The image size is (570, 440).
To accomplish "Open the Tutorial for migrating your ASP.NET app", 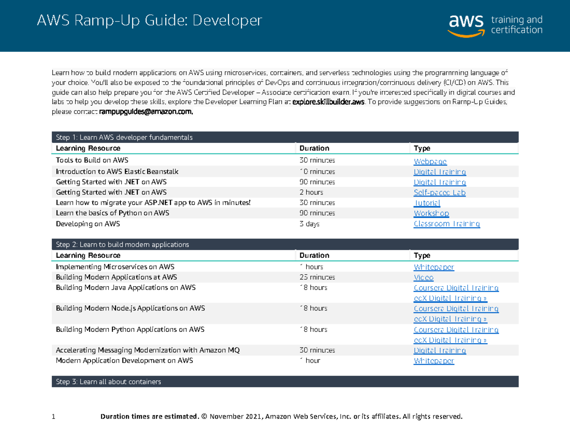I will click(x=427, y=203).
